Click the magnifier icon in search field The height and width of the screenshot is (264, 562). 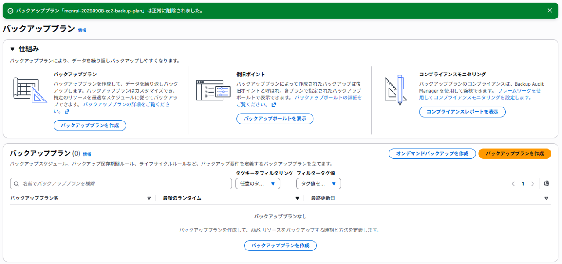17,184
